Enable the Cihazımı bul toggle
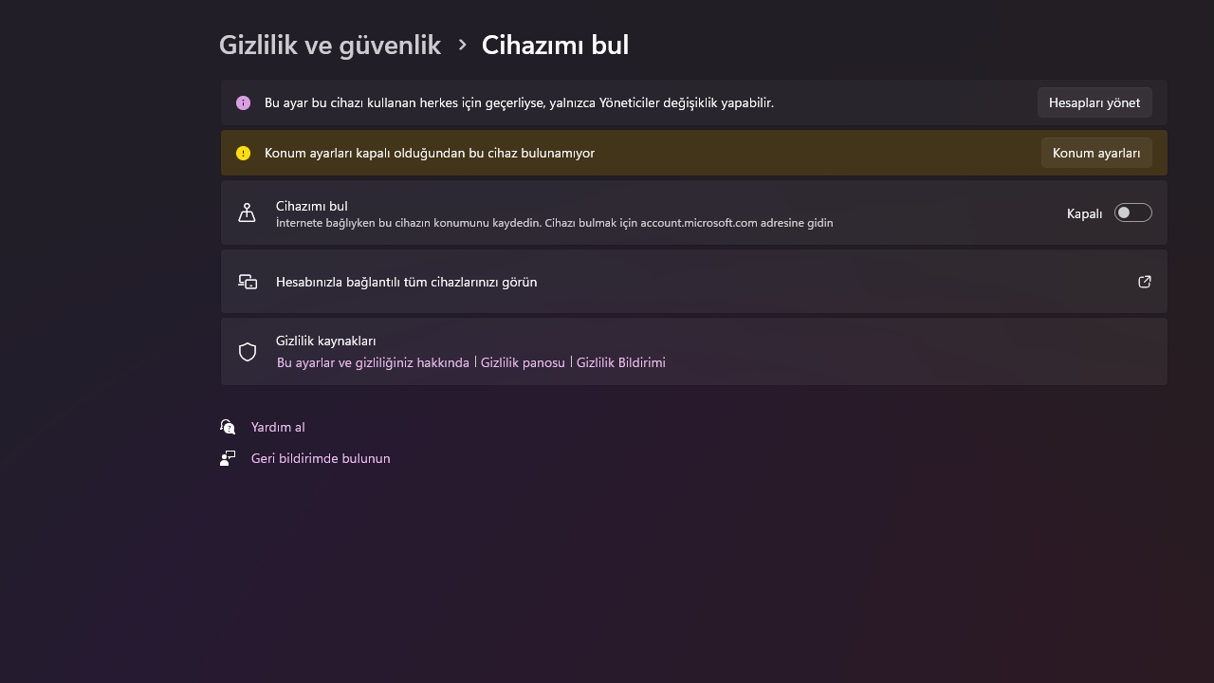This screenshot has height=683, width=1214. point(1132,212)
